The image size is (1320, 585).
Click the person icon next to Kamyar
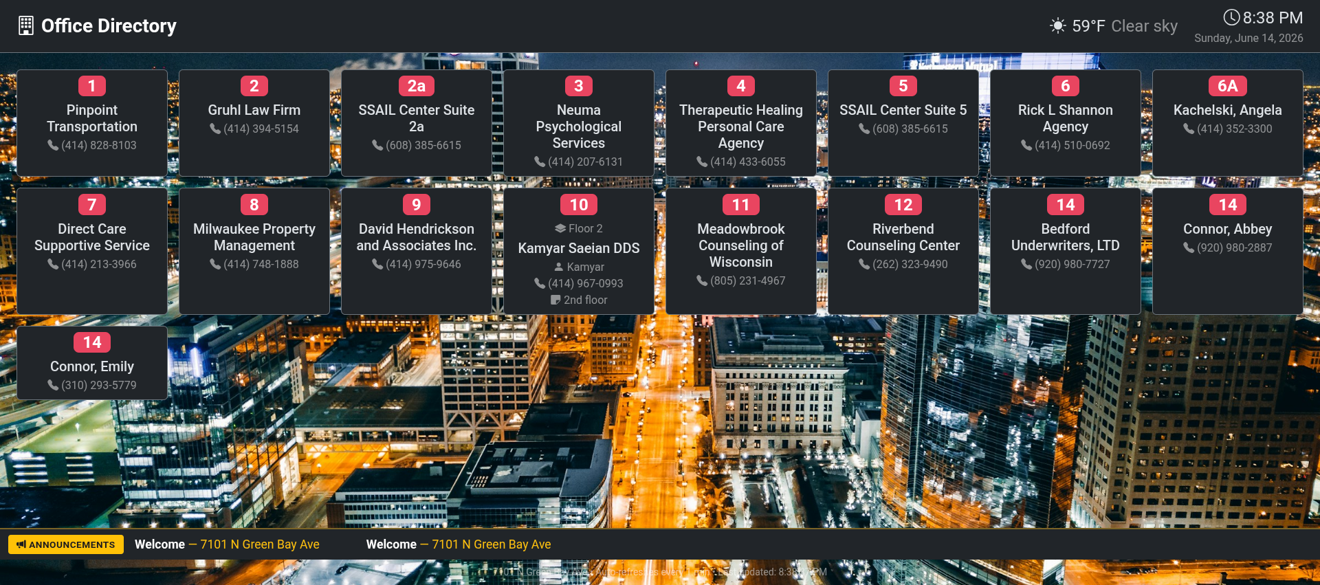tap(559, 267)
